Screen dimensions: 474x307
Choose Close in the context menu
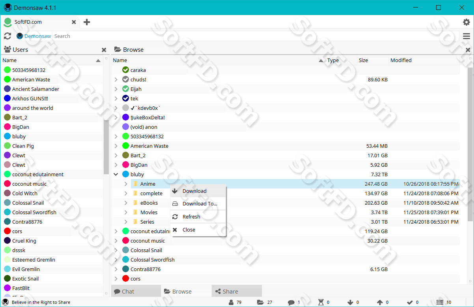pos(198,230)
